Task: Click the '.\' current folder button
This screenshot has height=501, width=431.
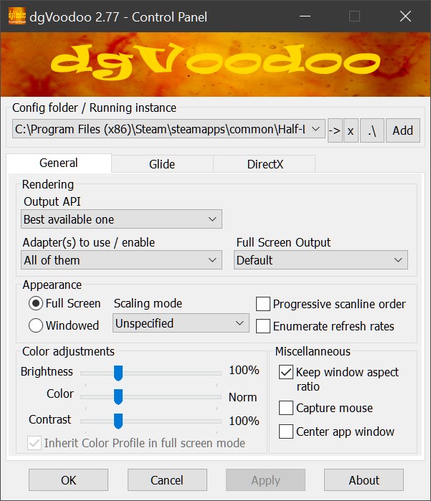Action: pyautogui.click(x=372, y=130)
